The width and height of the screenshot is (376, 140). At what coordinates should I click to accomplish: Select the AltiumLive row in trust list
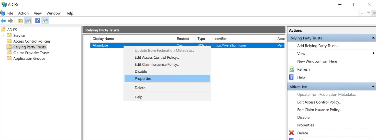click(187, 45)
